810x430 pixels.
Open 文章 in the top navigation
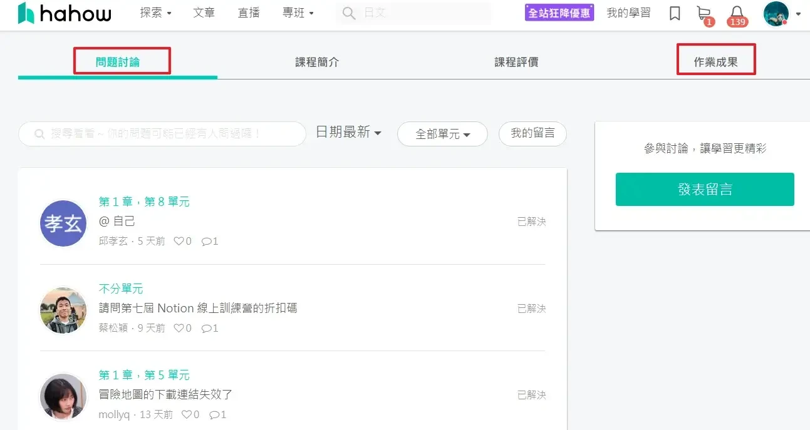[x=204, y=13]
